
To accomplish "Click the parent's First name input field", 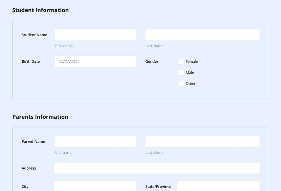I will tap(95, 141).
